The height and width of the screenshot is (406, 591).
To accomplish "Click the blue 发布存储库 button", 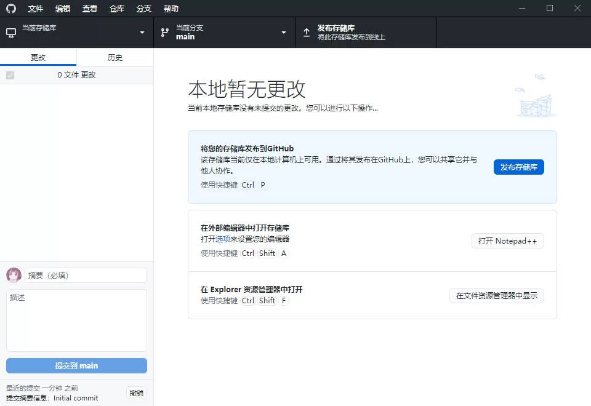I will point(518,167).
